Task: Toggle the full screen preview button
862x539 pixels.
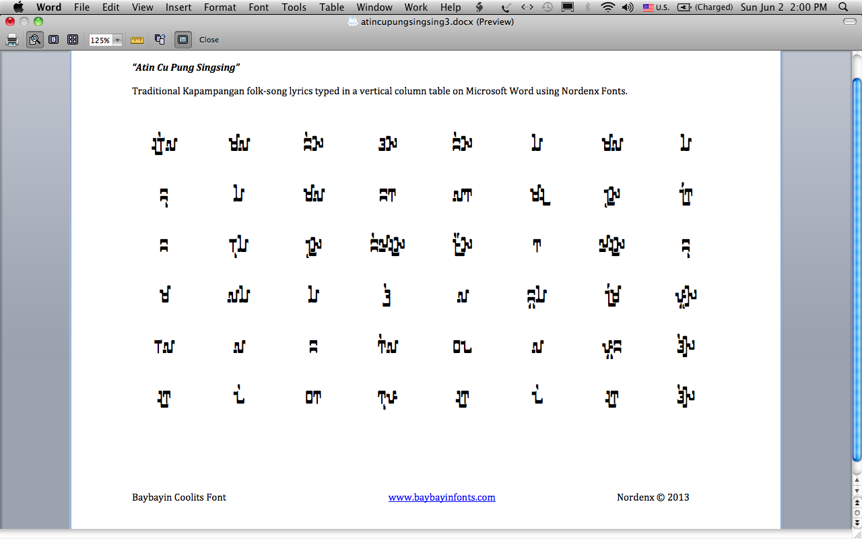Action: tap(183, 40)
